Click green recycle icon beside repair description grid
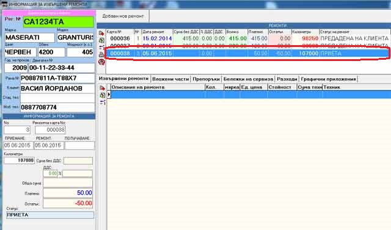This screenshot has height=230, width=391. tap(103, 95)
